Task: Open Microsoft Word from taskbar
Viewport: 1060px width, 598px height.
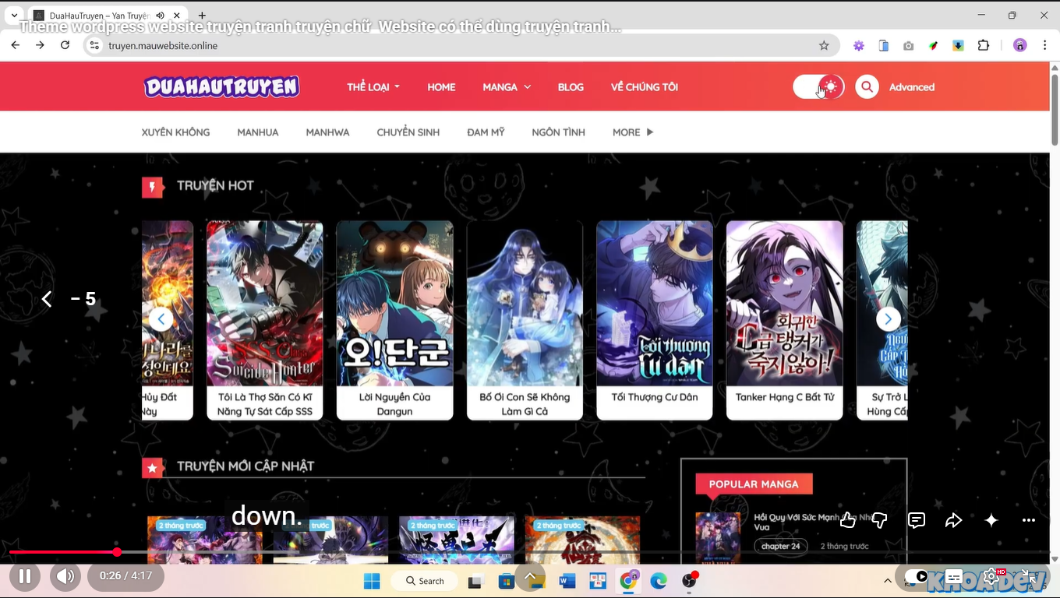Action: point(567,581)
